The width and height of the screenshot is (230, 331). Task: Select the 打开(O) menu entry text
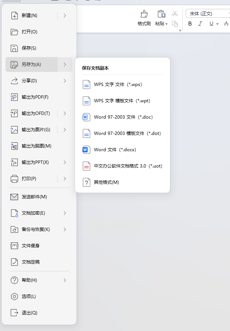point(30,32)
